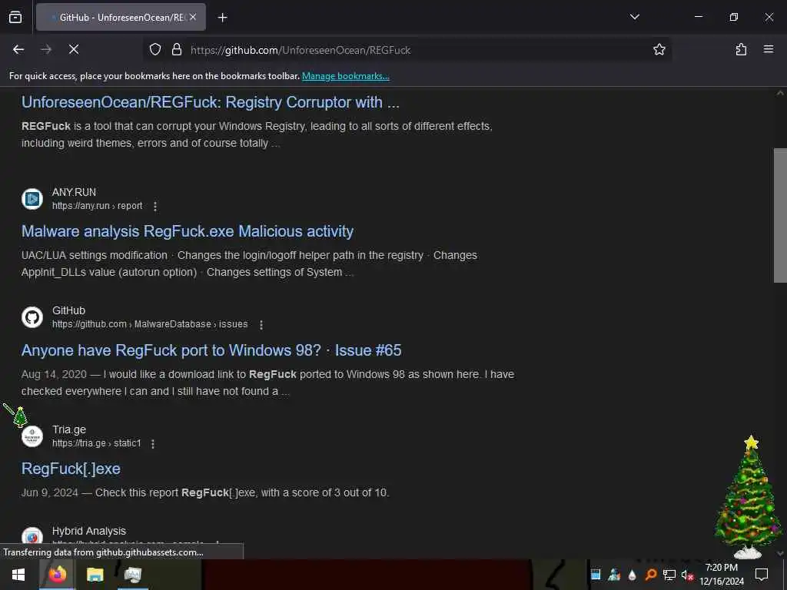View site security padlock info
The width and height of the screenshot is (787, 590).
pos(177,49)
